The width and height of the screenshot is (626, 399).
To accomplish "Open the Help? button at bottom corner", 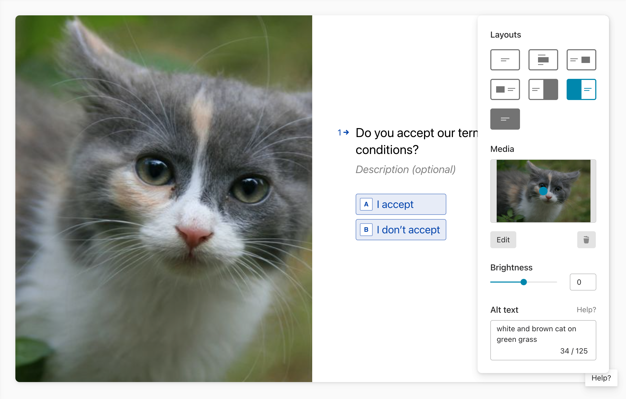I will coord(601,378).
